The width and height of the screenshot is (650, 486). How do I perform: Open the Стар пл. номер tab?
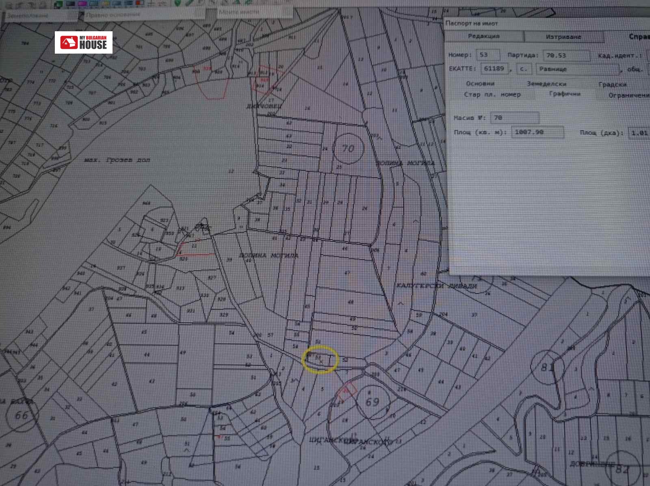[492, 94]
